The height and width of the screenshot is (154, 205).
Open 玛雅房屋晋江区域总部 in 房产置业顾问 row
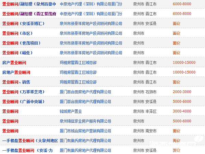click(x=78, y=63)
